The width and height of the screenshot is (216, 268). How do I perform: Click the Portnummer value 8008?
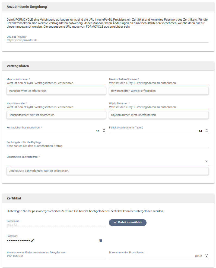click(x=198, y=256)
